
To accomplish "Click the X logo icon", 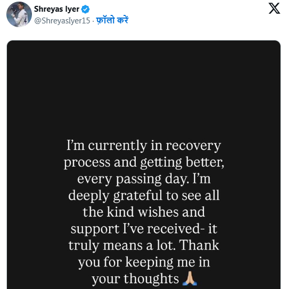I will [x=274, y=9].
